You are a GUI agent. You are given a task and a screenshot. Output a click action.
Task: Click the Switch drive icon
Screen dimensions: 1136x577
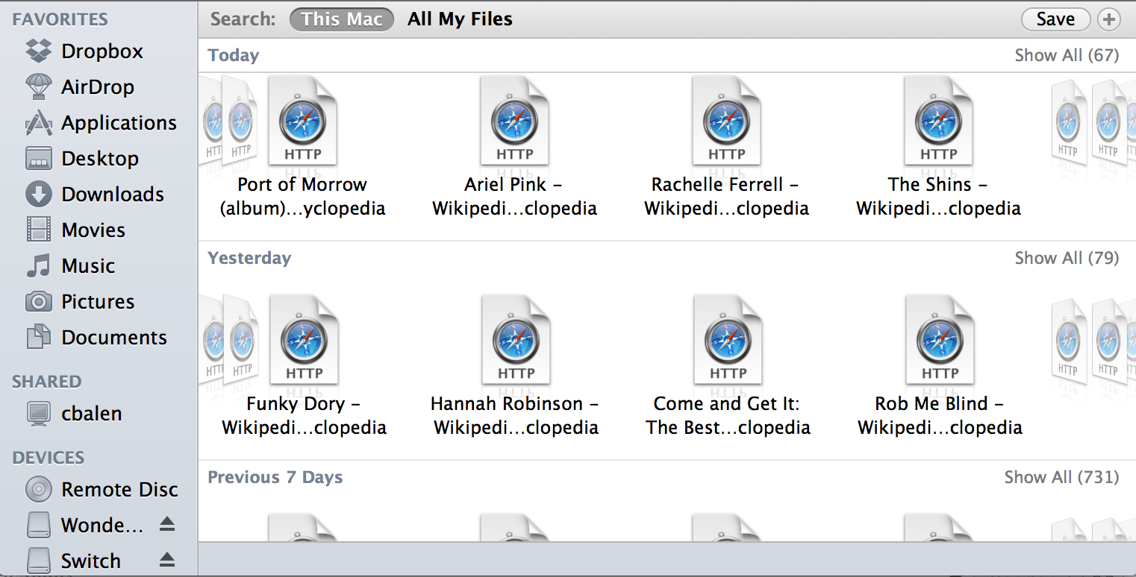[x=39, y=560]
